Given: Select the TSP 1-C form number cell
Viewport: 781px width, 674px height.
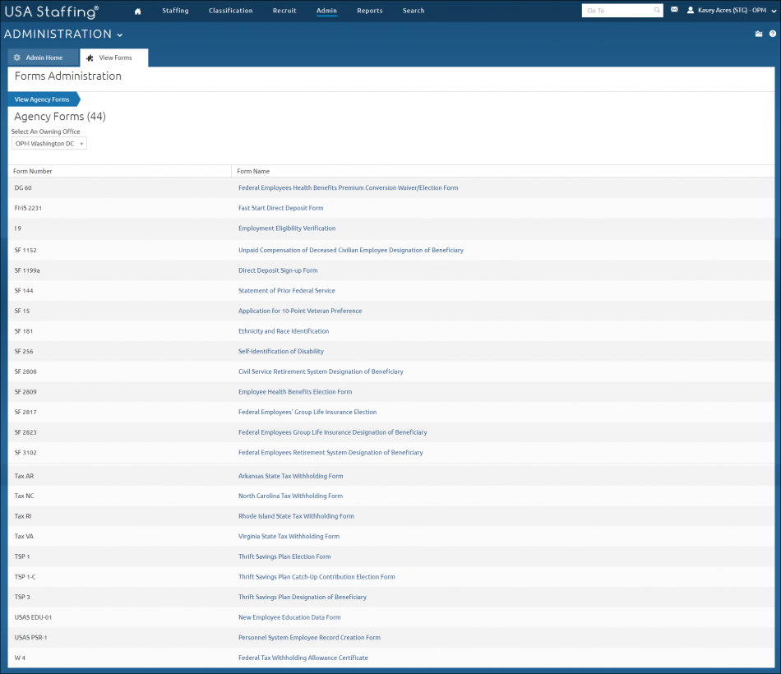Looking at the screenshot, I should coord(25,577).
